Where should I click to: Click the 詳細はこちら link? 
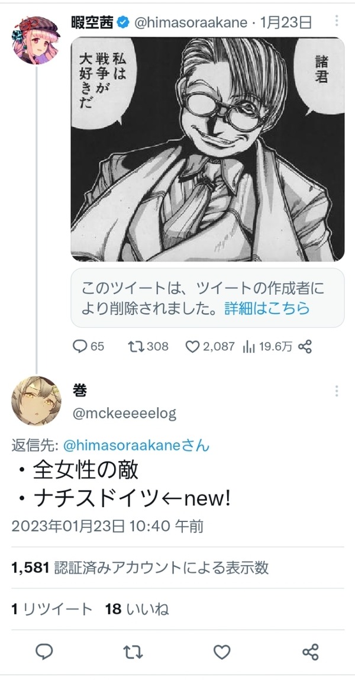coord(267,308)
